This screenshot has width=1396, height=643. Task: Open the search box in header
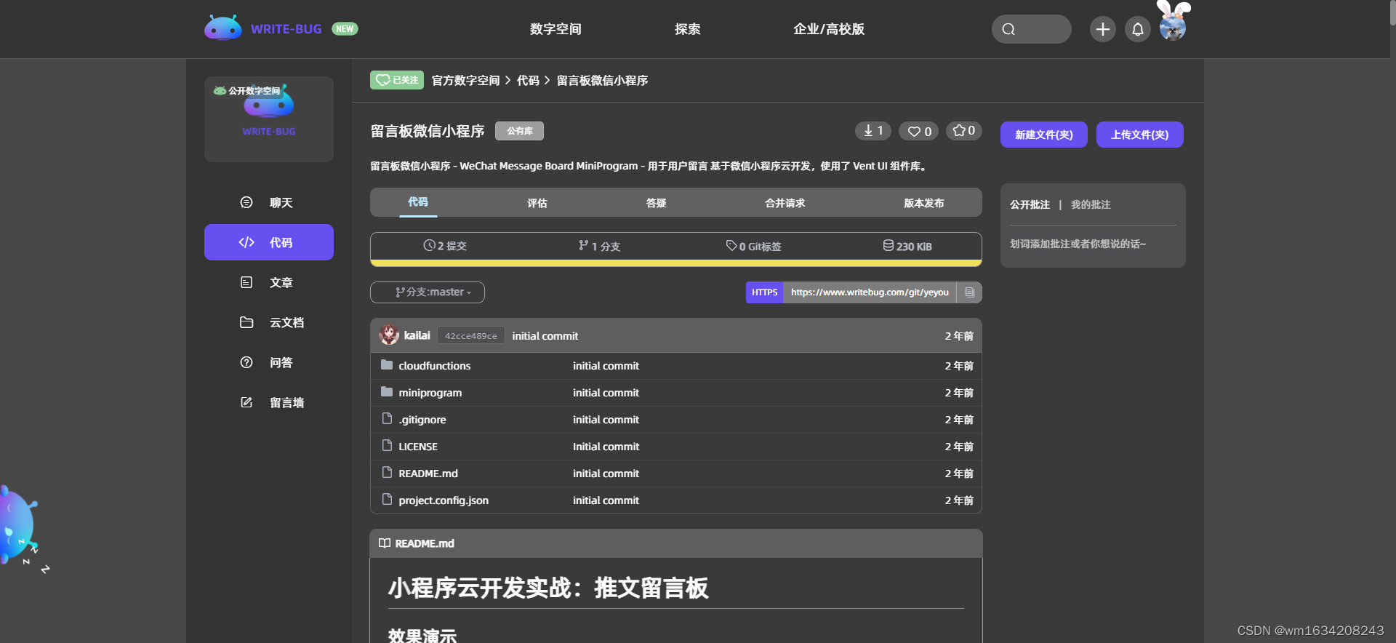1031,29
